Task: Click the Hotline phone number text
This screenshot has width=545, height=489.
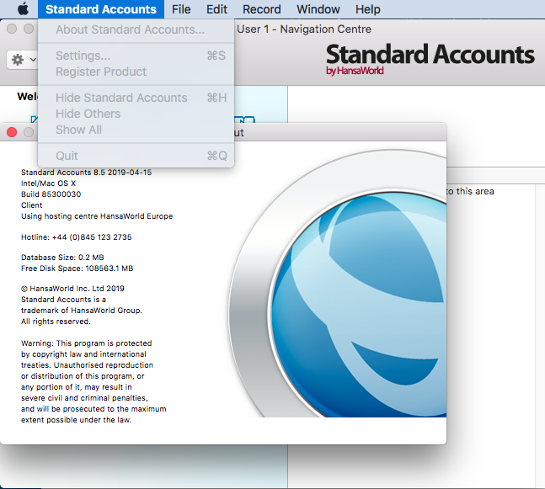Action: click(77, 237)
